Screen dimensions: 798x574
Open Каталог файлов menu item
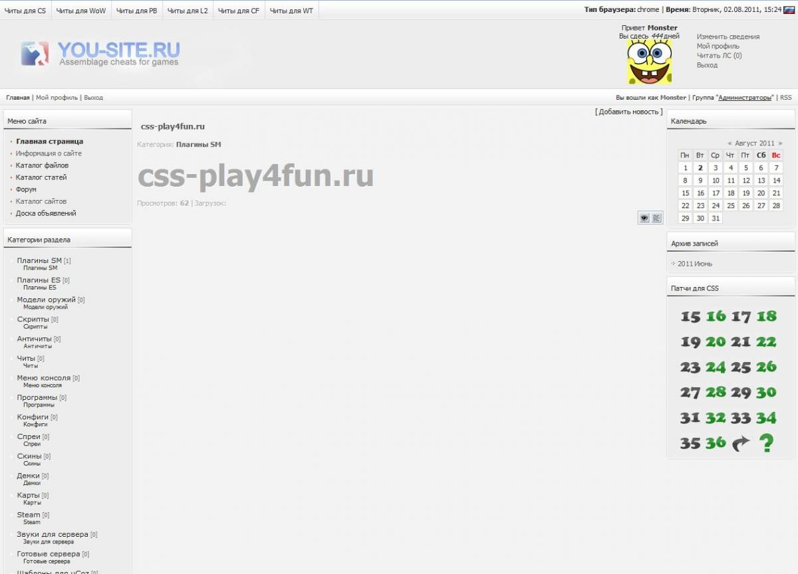pyautogui.click(x=42, y=165)
